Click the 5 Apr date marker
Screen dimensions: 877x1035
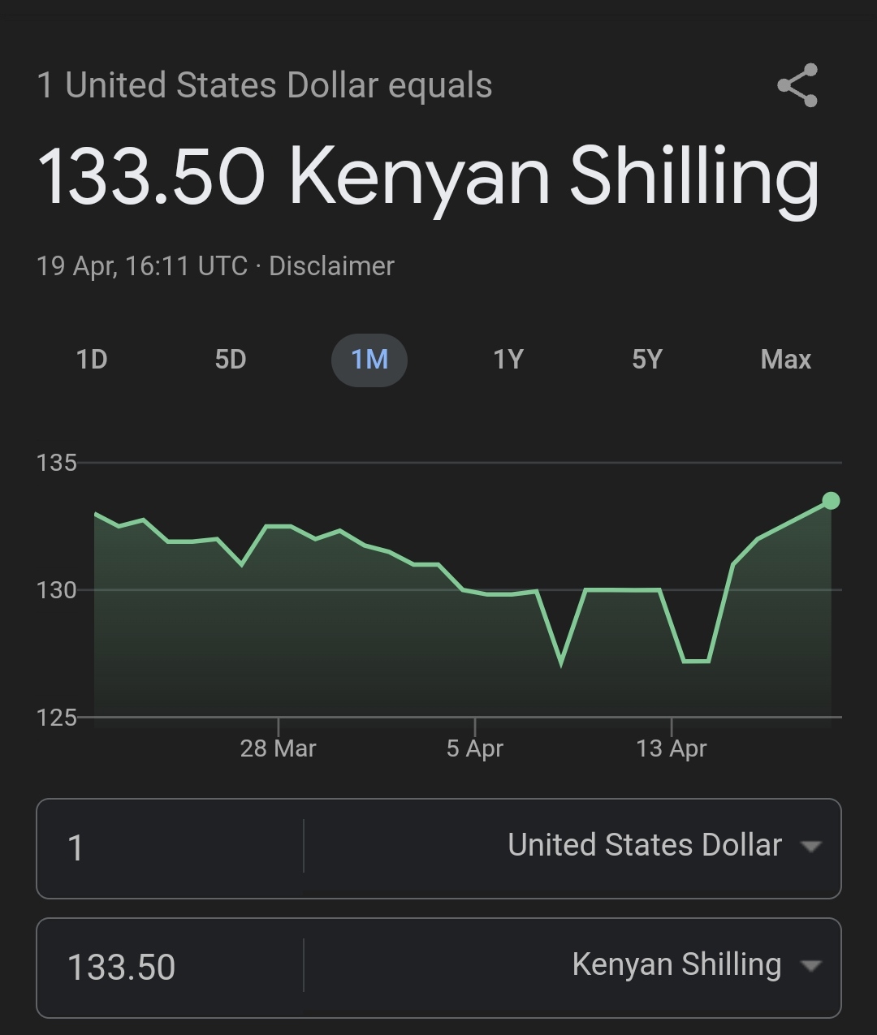475,748
